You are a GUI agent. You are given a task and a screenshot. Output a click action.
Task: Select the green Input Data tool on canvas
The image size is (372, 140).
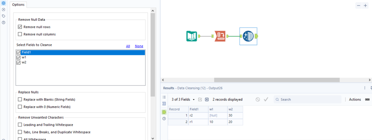coord(191,36)
